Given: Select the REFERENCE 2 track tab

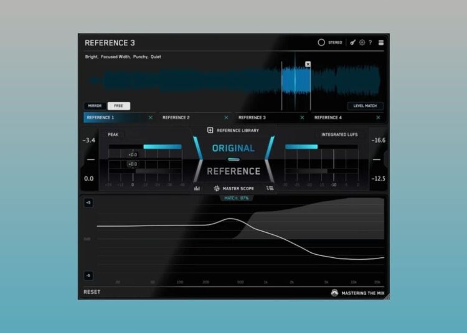Looking at the screenshot, I should click(x=194, y=117).
